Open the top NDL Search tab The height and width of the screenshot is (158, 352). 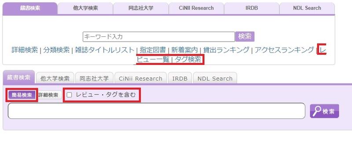pos(307,8)
